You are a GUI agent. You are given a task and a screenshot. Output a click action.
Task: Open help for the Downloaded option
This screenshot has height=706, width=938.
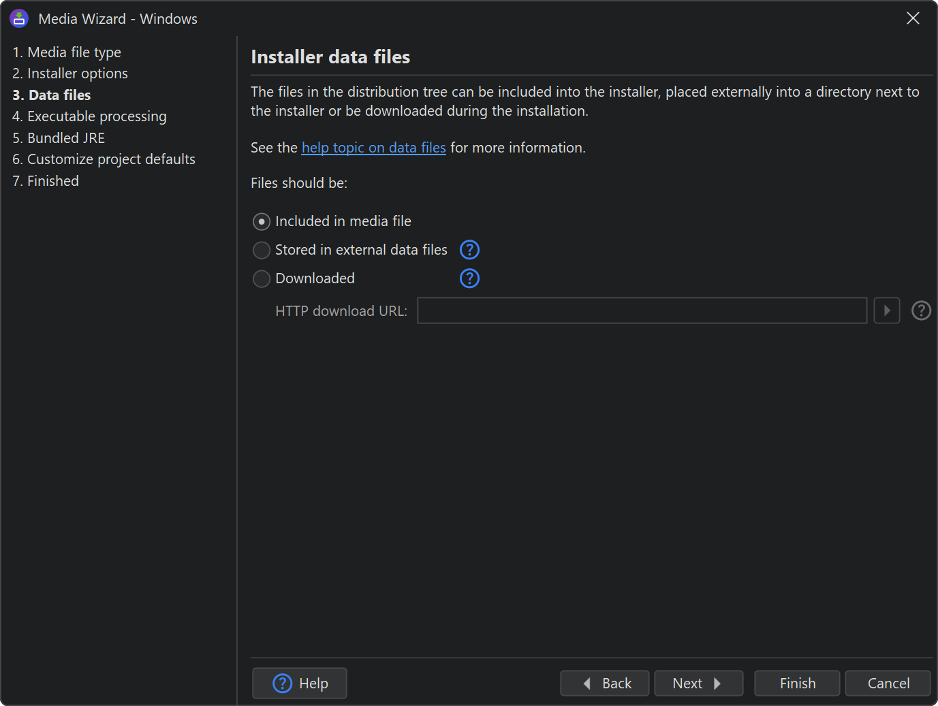pos(469,278)
